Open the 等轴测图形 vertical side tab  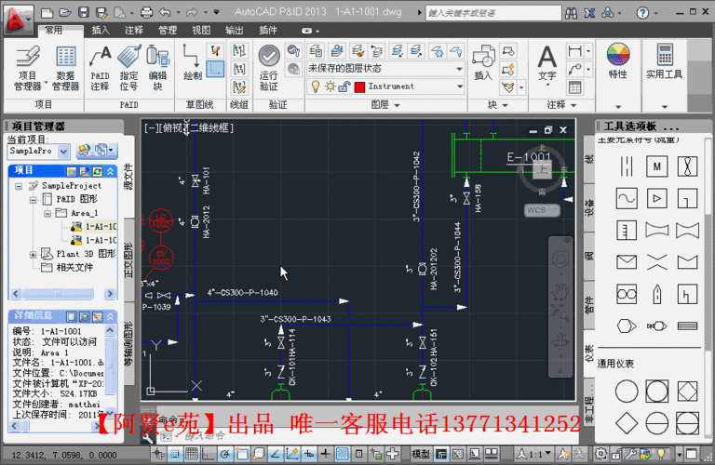128,344
